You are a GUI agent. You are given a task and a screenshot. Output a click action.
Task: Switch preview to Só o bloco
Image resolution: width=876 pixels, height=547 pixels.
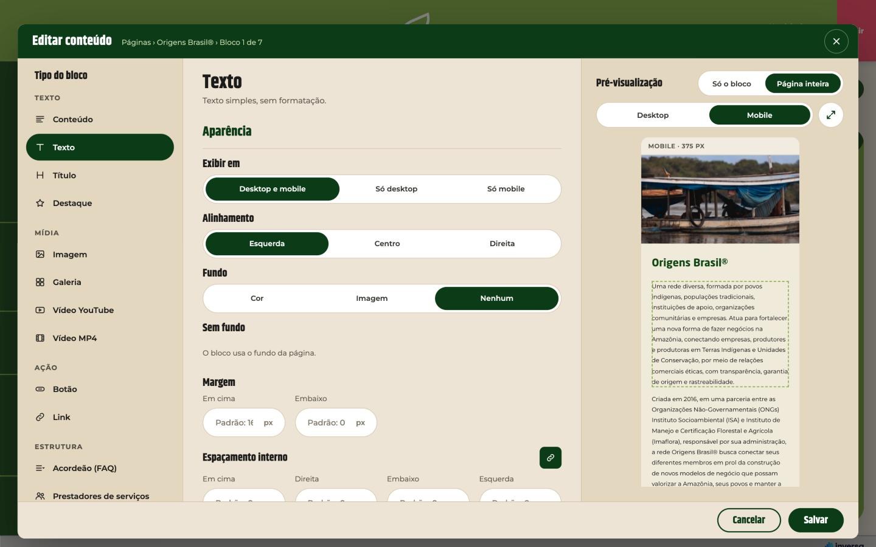coord(732,84)
